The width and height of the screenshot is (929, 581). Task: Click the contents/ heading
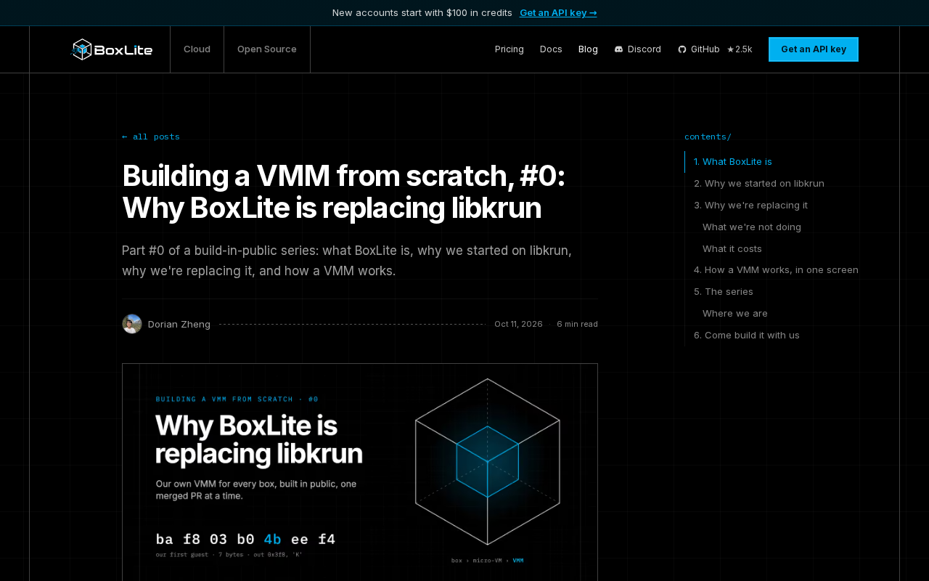pos(708,137)
